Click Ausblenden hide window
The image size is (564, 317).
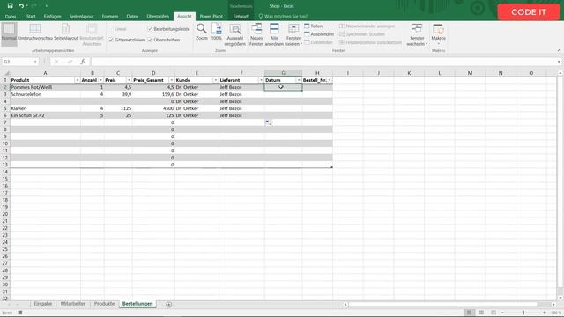point(319,34)
